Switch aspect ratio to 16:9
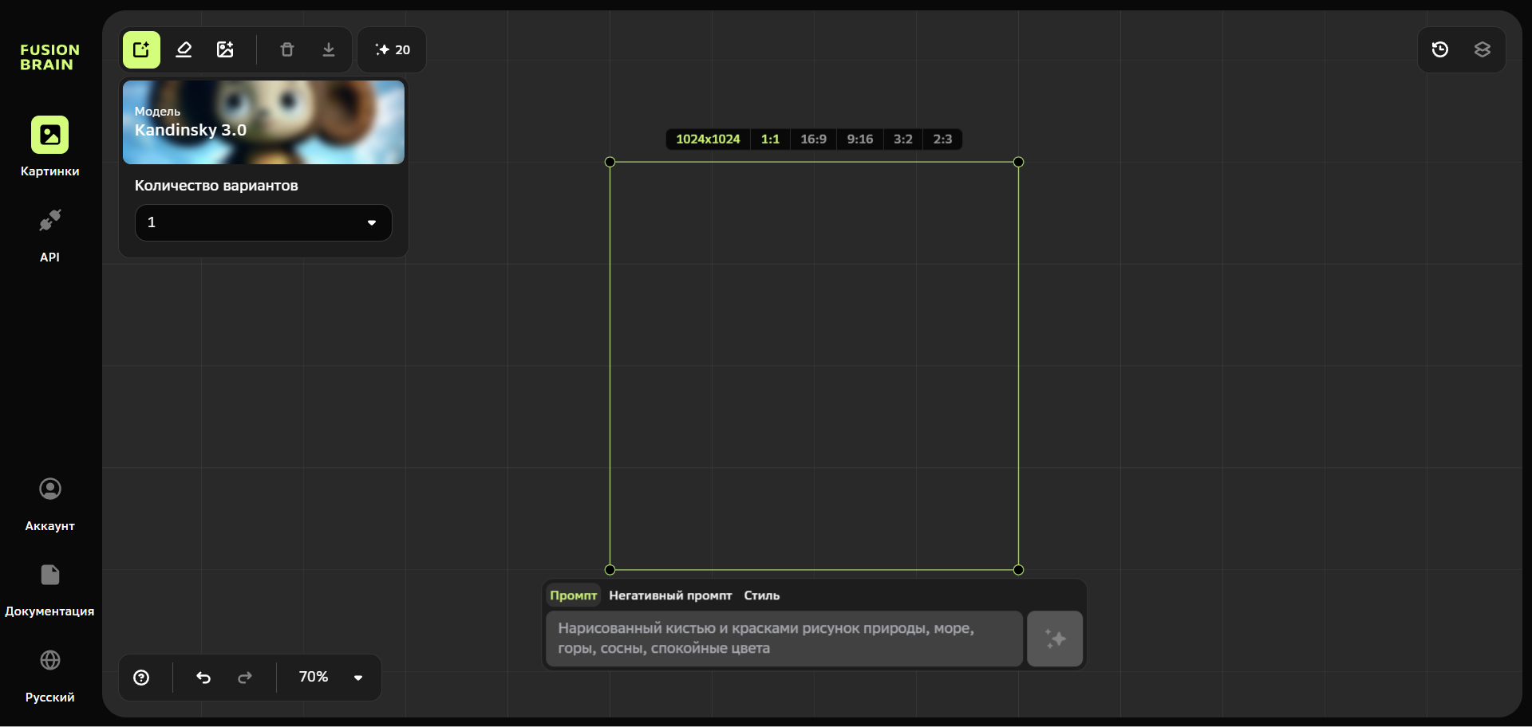 click(813, 140)
